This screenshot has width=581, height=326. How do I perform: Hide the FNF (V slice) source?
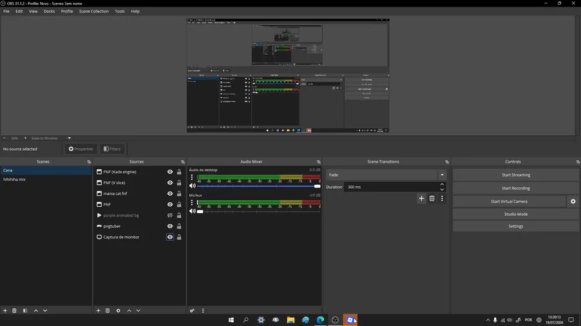170,182
